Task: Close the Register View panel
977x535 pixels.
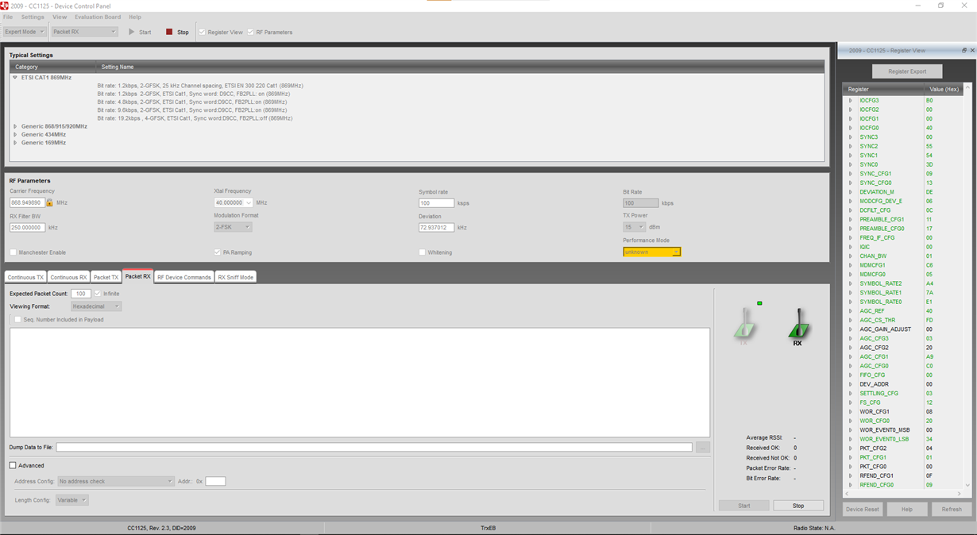Action: (x=972, y=50)
